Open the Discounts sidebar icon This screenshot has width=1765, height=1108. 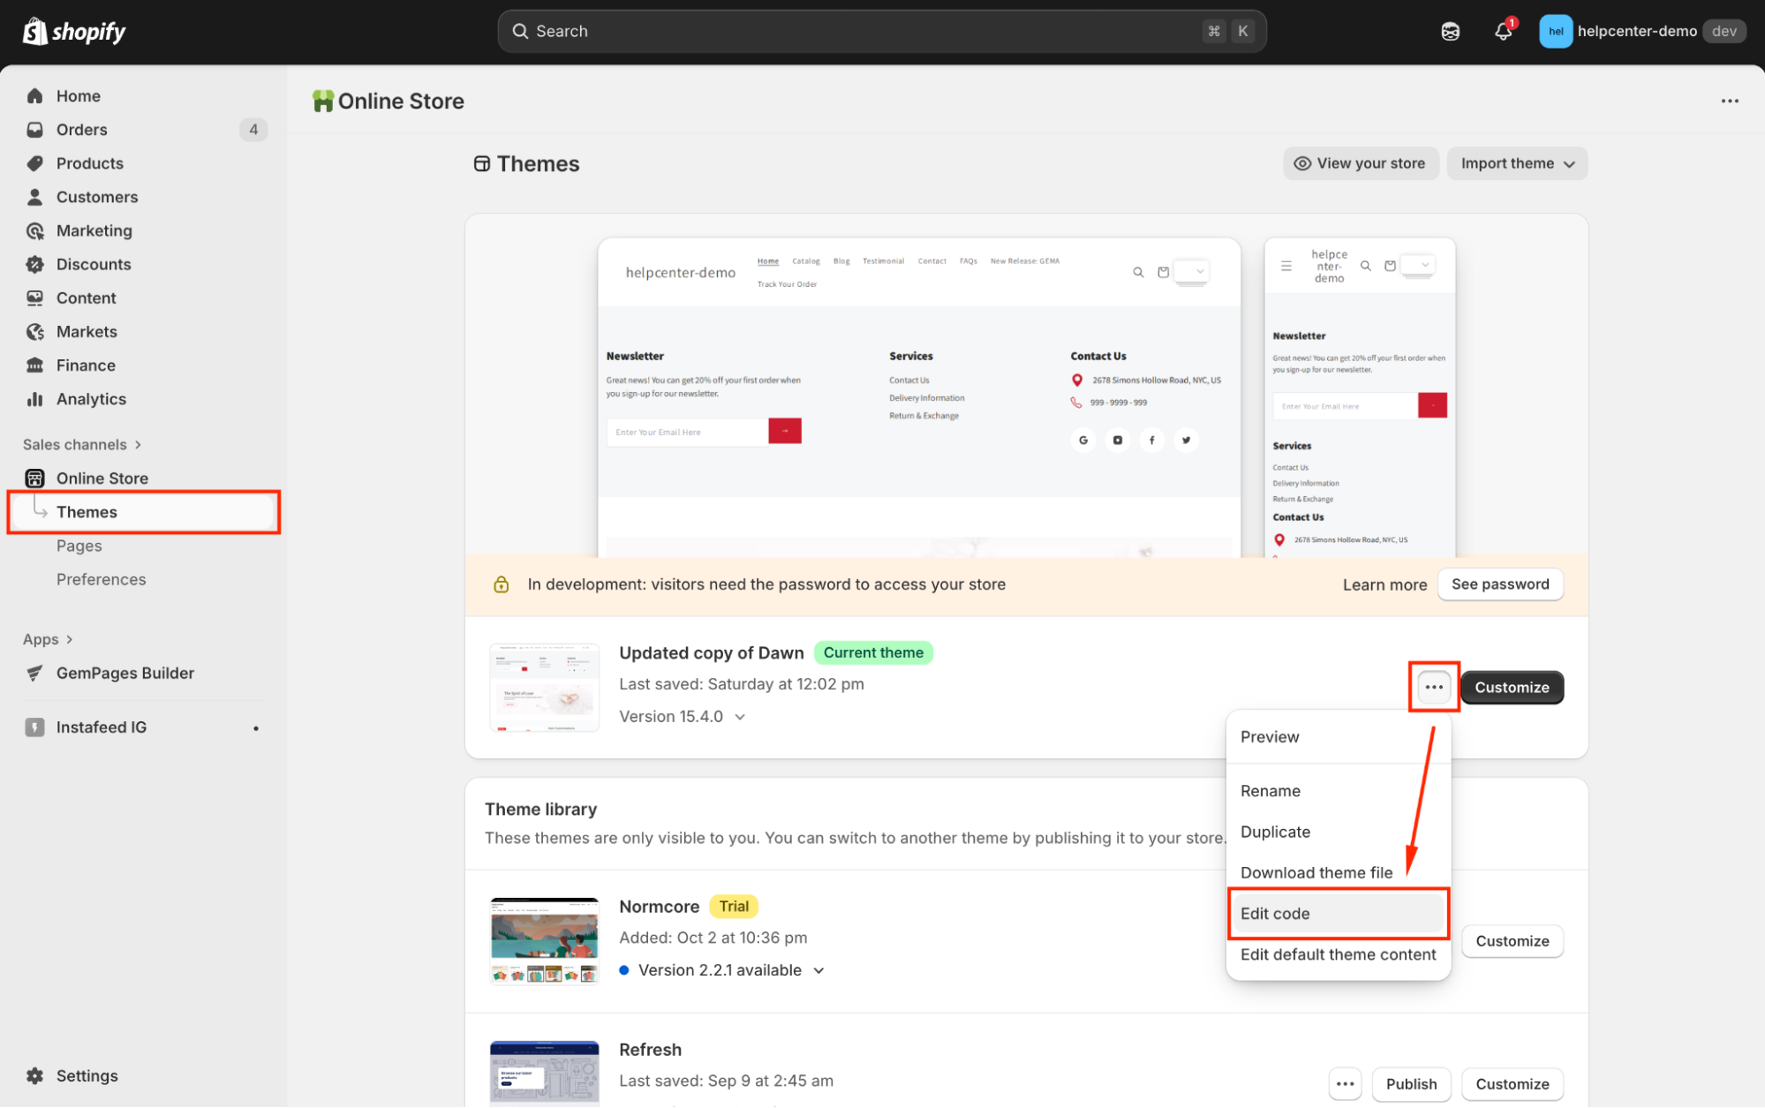tap(35, 264)
